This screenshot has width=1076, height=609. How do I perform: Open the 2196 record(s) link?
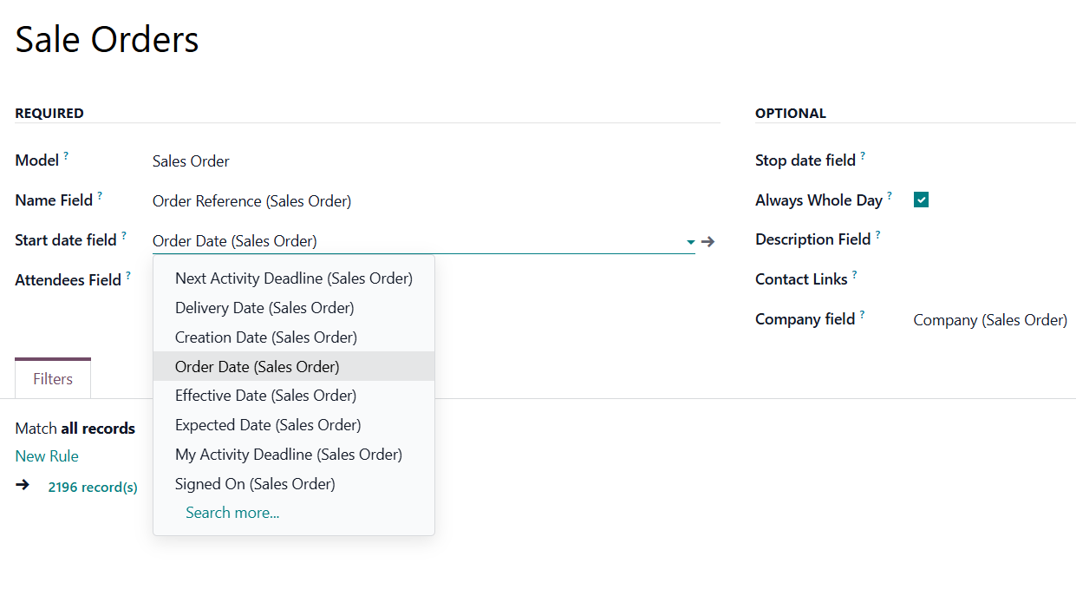click(x=93, y=488)
